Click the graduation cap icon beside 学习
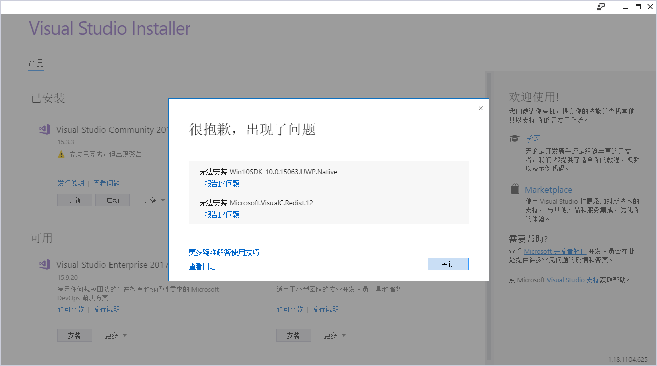This screenshot has width=657, height=366. (514, 138)
